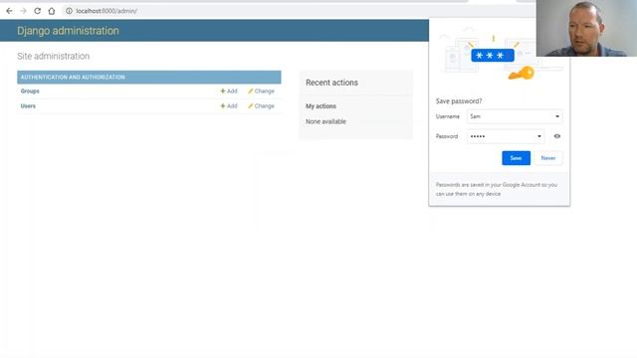Open the Username dropdown arrow
The width and height of the screenshot is (637, 358).
(x=557, y=116)
